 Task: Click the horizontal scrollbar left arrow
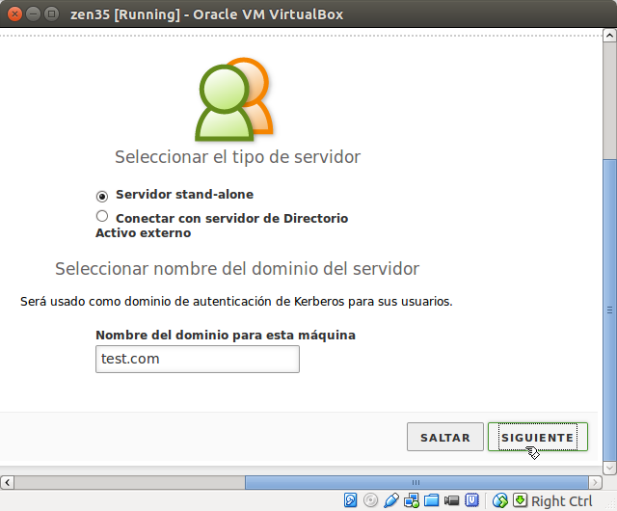coord(7,482)
